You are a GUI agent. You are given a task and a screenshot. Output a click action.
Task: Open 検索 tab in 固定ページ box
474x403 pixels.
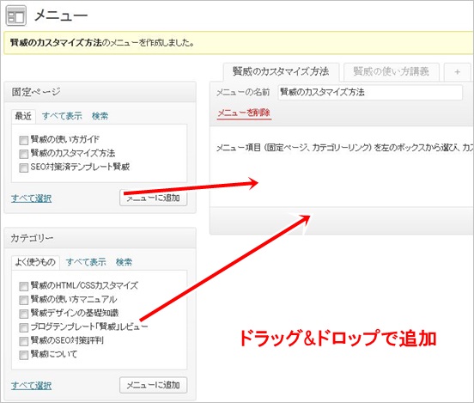(100, 116)
